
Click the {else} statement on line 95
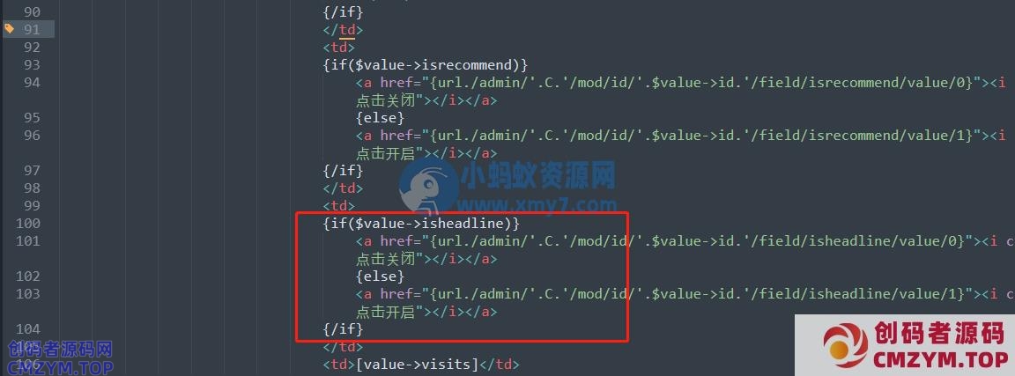pos(380,118)
